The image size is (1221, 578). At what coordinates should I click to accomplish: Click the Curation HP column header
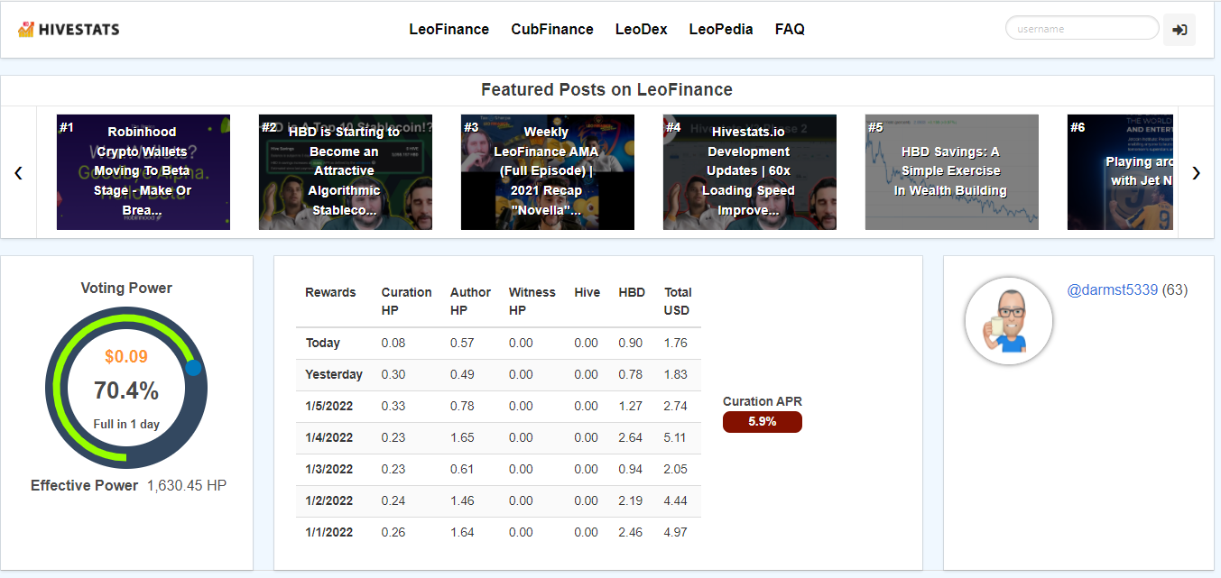tap(406, 301)
